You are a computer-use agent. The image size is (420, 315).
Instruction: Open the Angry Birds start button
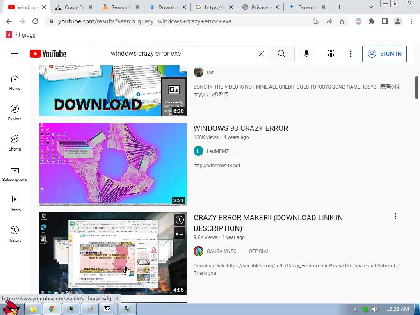tap(11, 308)
